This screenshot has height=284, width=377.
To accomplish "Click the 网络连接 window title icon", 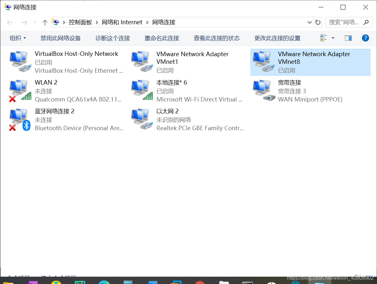I will [7, 7].
